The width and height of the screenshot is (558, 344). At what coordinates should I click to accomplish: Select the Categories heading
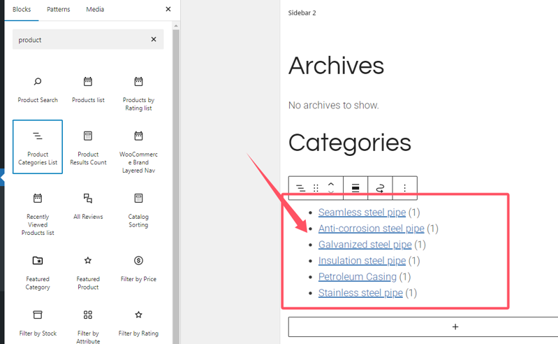pyautogui.click(x=349, y=143)
